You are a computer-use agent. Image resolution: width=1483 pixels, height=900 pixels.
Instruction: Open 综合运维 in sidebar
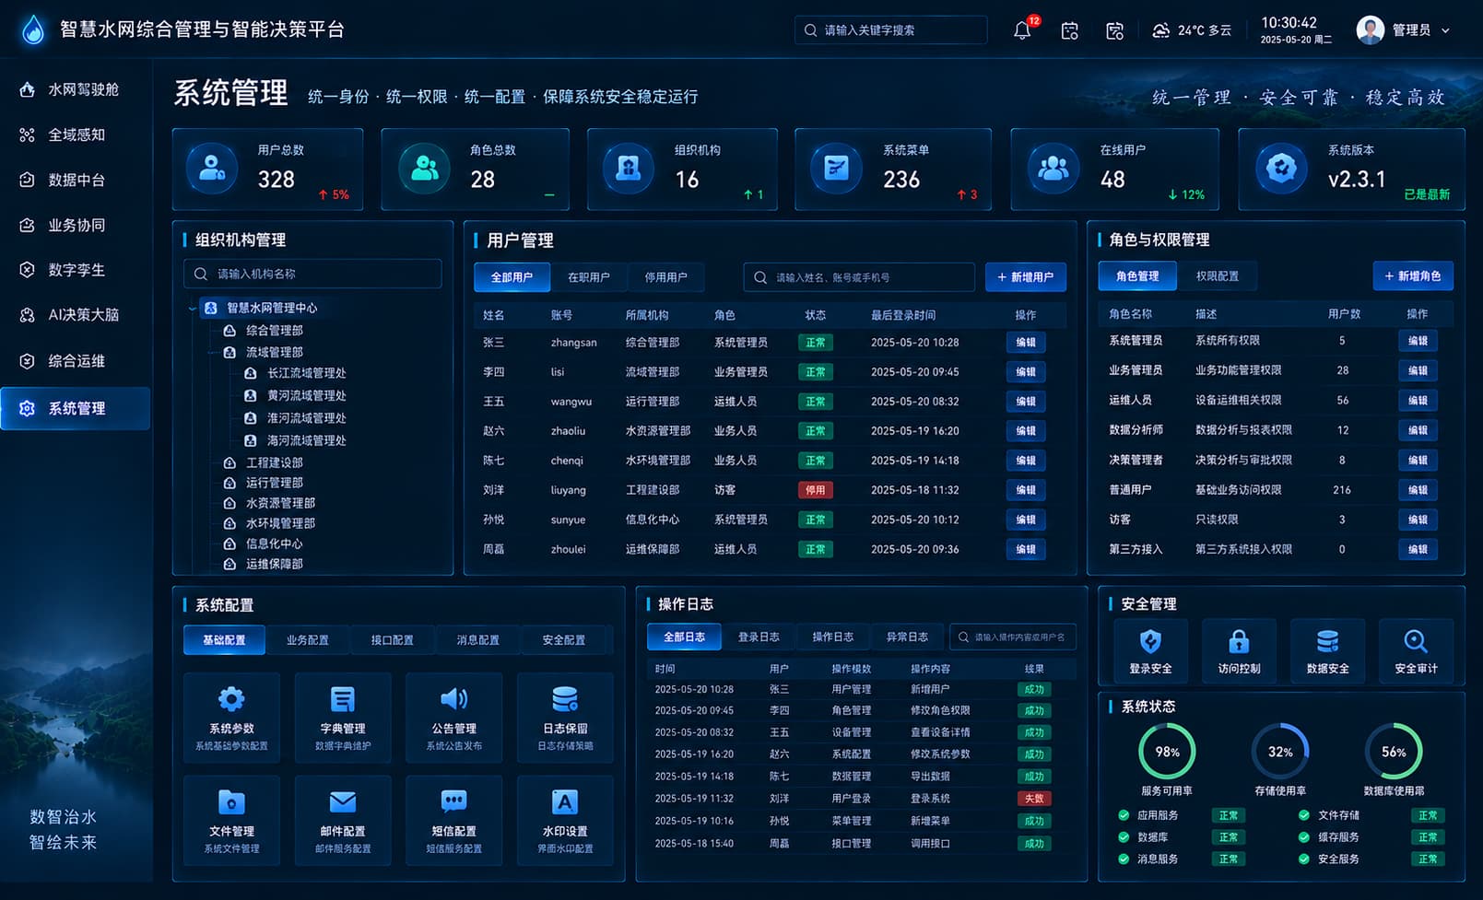point(77,361)
